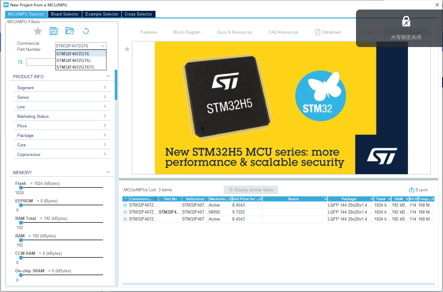Sort by the Part No column header
The width and height of the screenshot is (443, 292).
click(170, 199)
